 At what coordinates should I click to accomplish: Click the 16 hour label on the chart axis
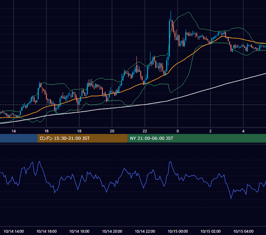point(46,131)
